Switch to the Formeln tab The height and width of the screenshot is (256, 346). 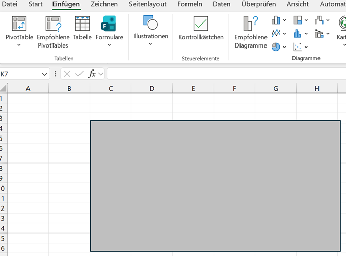[x=190, y=4]
